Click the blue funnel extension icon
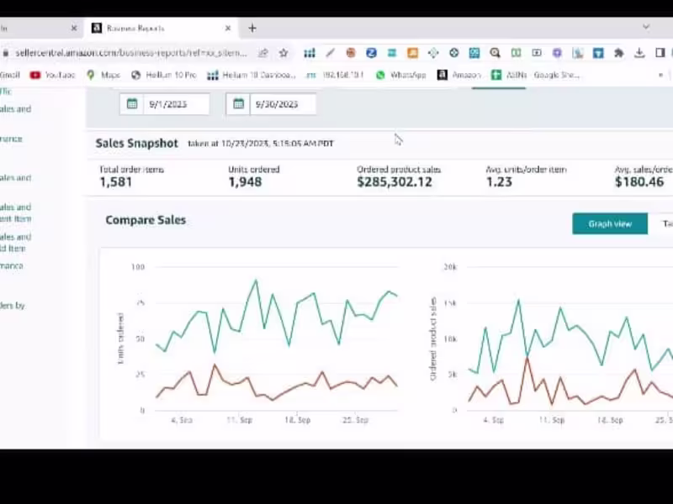The height and width of the screenshot is (504, 673). coord(598,53)
